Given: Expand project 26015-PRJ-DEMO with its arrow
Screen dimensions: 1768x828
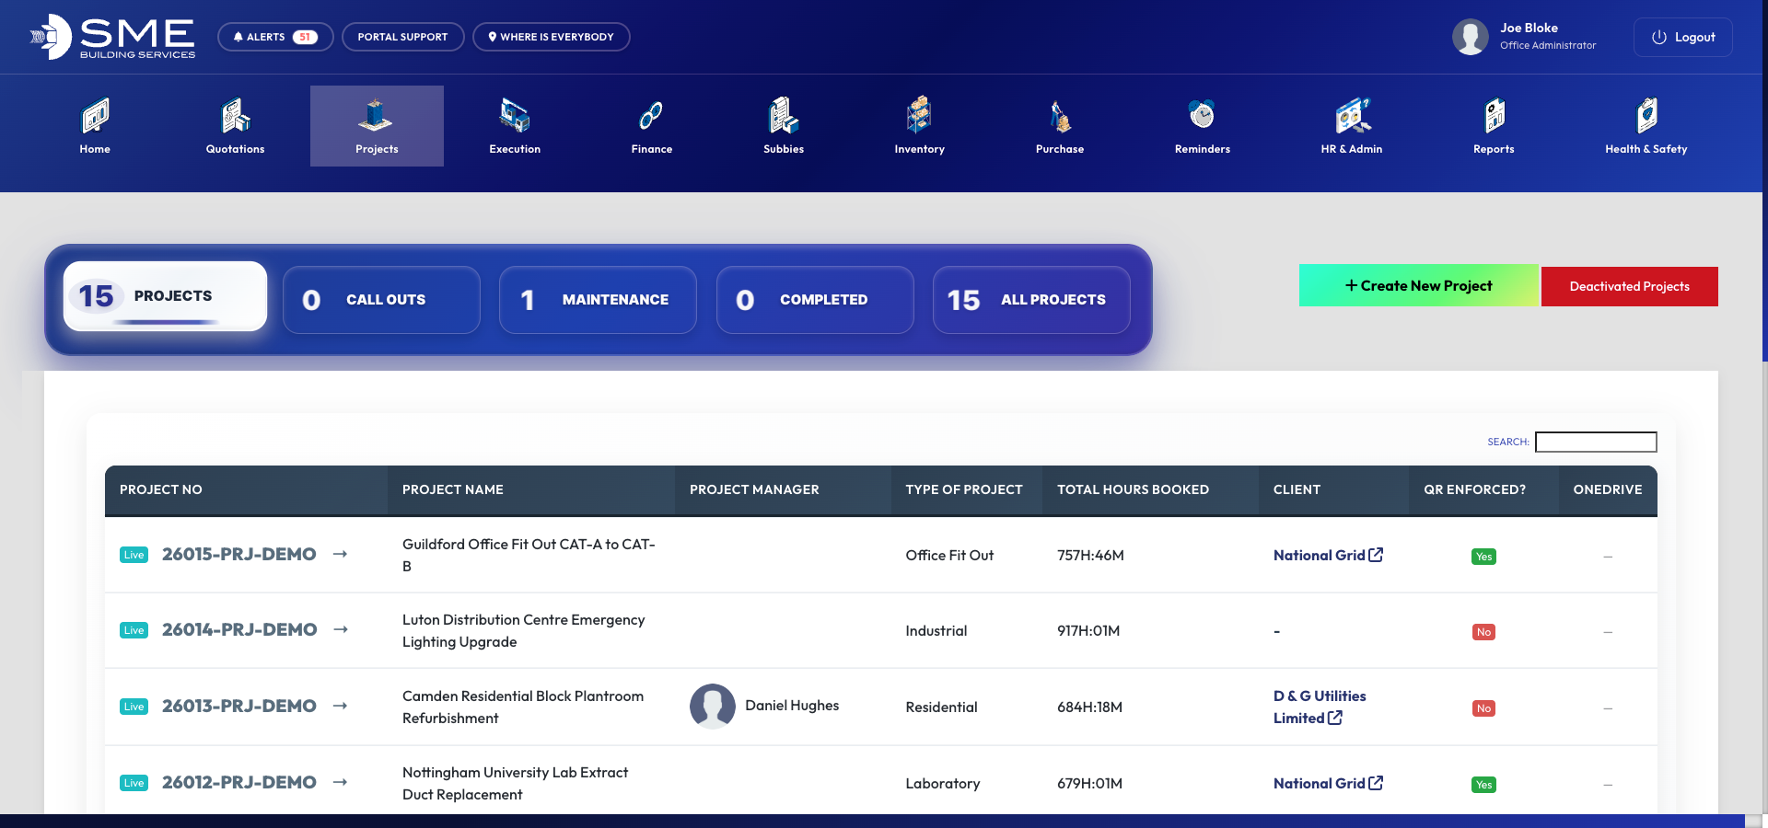Looking at the screenshot, I should tap(340, 554).
